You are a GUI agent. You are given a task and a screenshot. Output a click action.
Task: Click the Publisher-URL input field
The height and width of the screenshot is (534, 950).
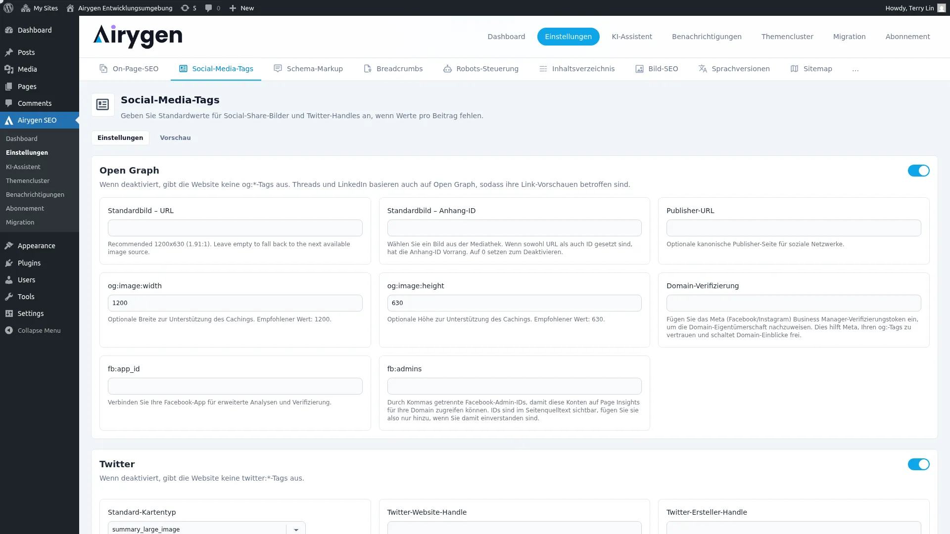coord(794,228)
